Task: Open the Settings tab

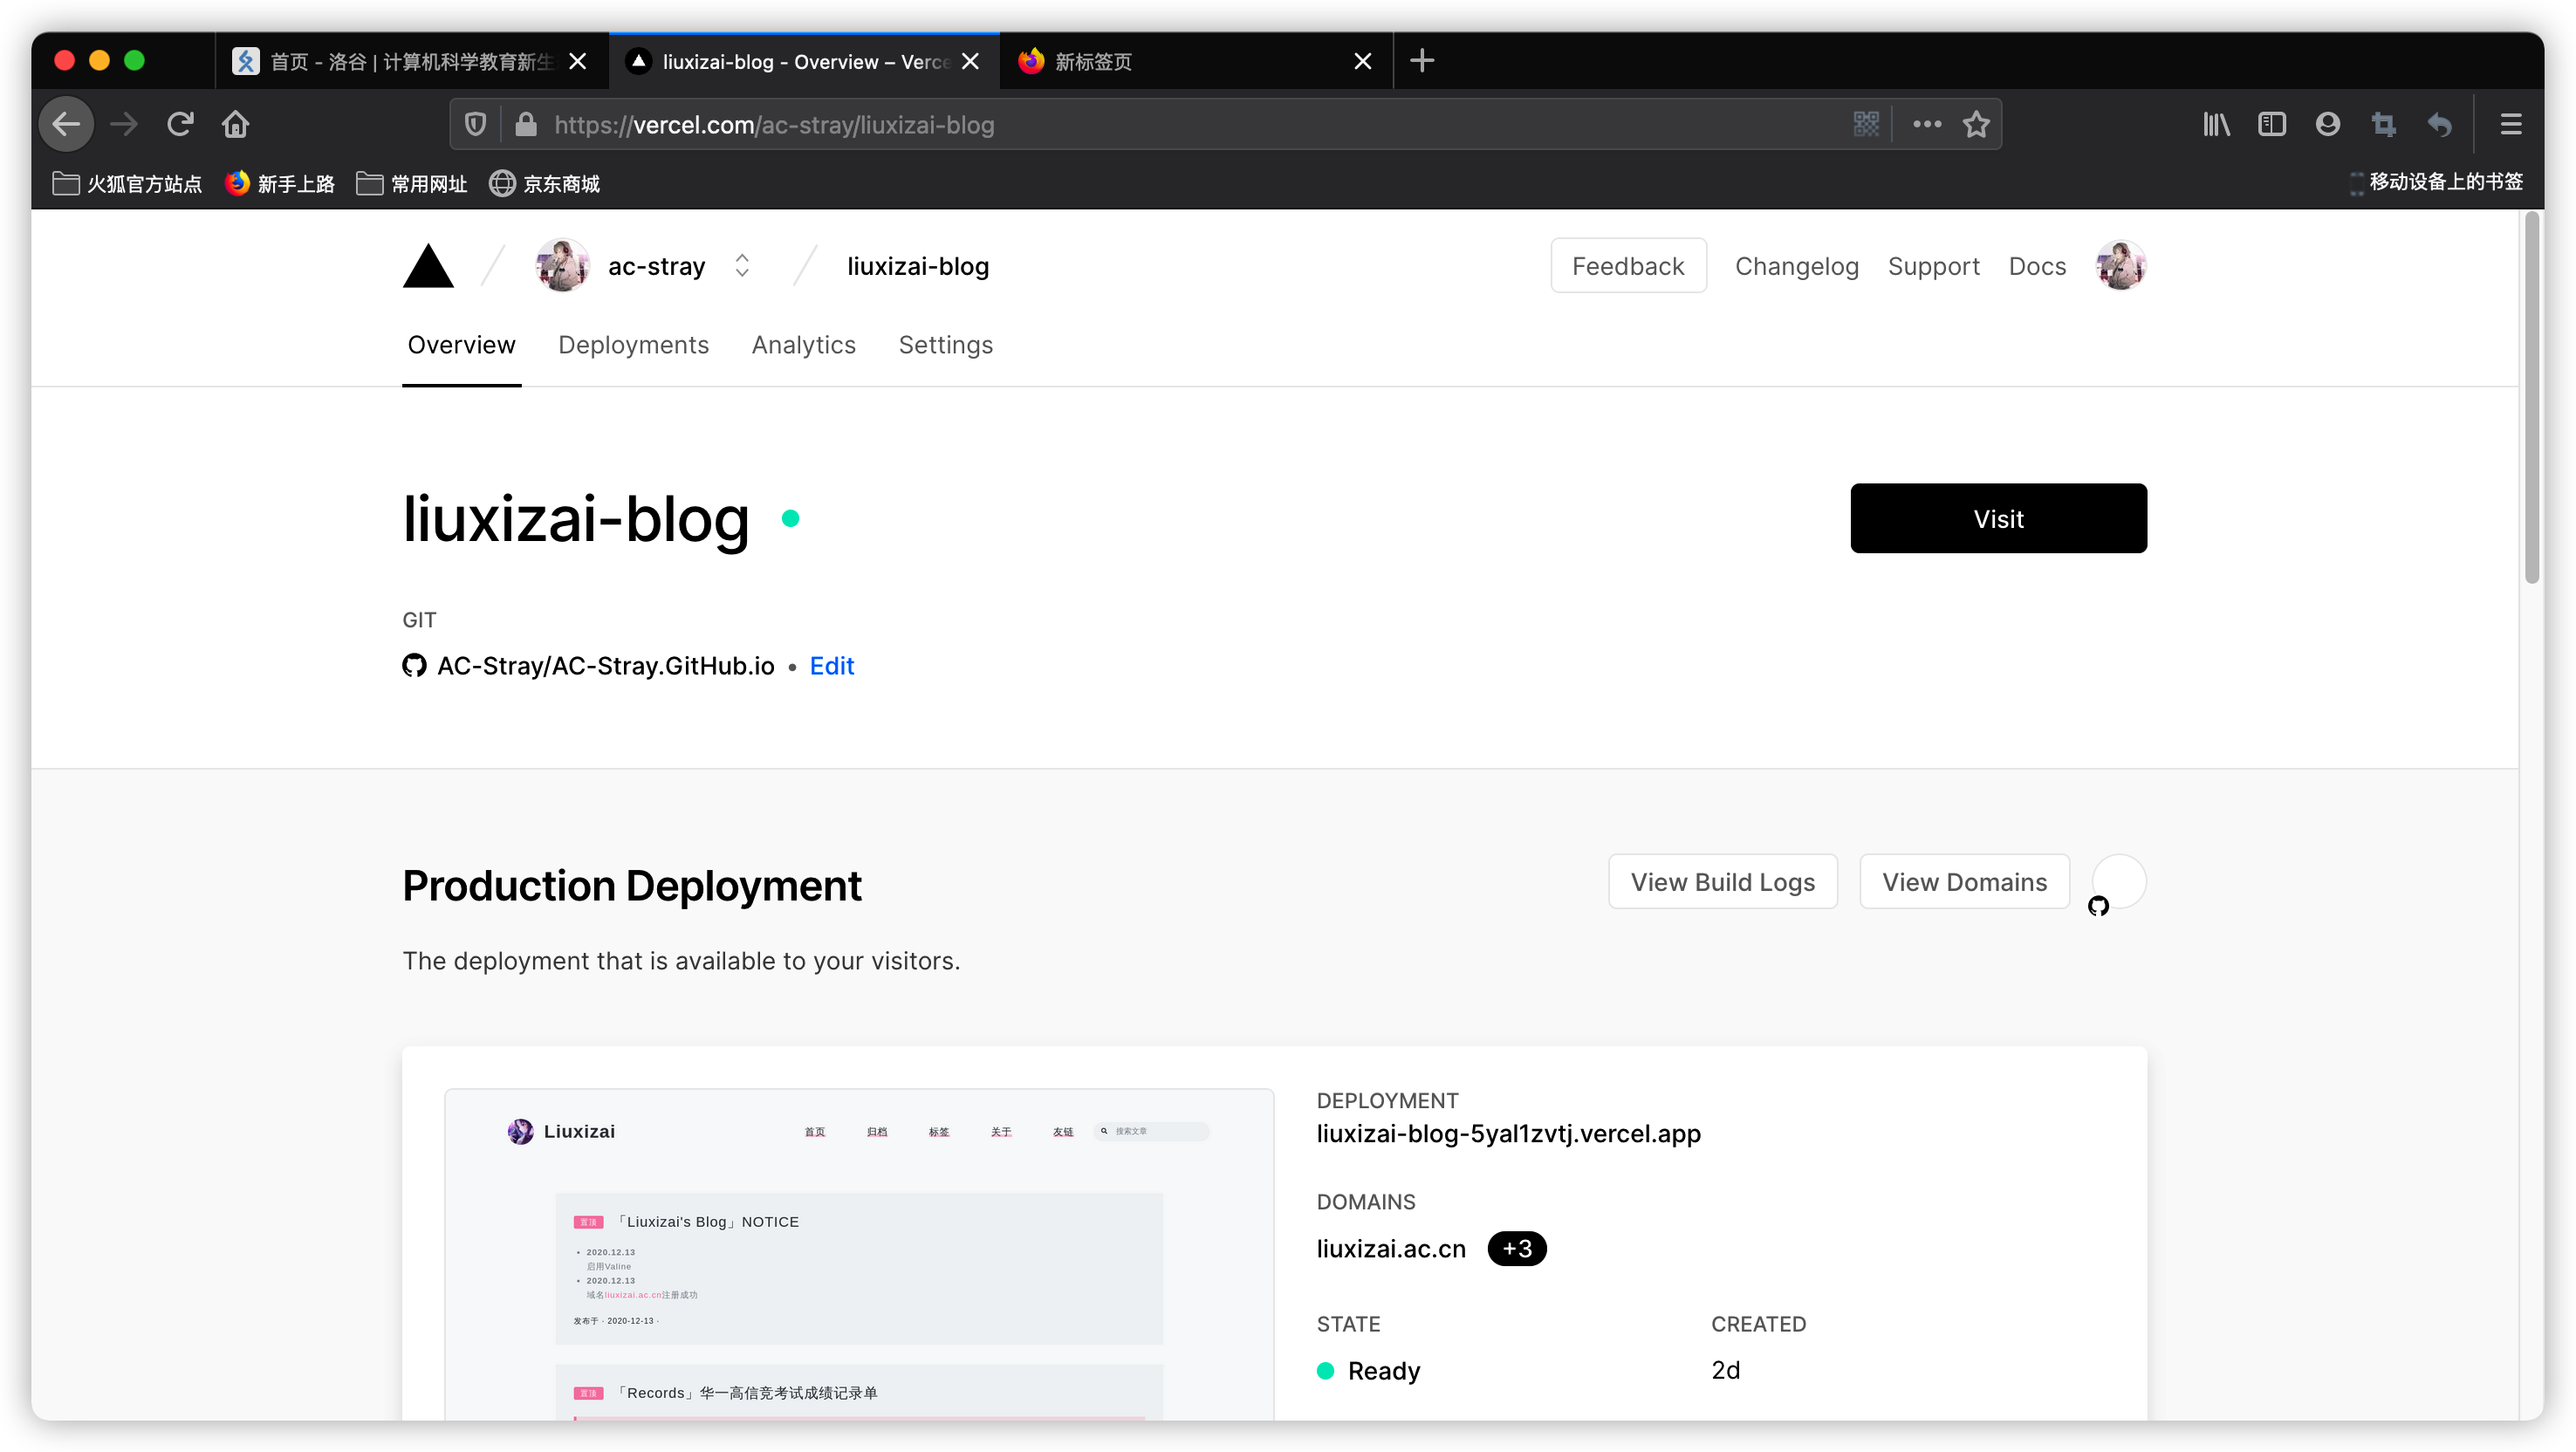Action: pos(945,345)
